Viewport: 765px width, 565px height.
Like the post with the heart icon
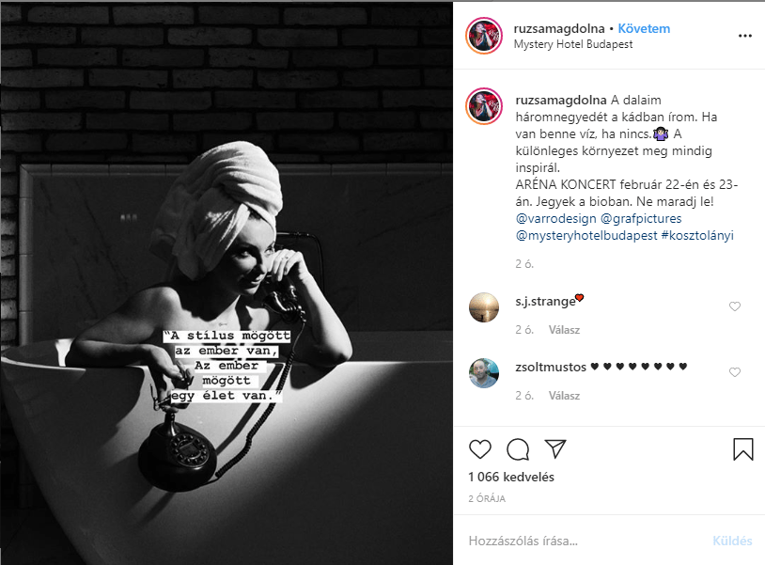(479, 448)
